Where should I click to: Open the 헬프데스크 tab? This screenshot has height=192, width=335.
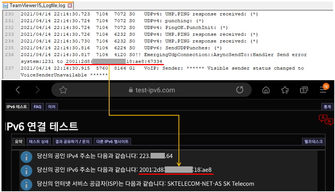(314, 142)
